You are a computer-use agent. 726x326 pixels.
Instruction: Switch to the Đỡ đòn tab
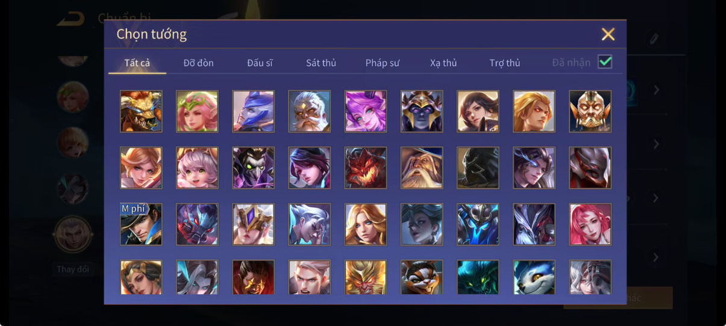(199, 63)
